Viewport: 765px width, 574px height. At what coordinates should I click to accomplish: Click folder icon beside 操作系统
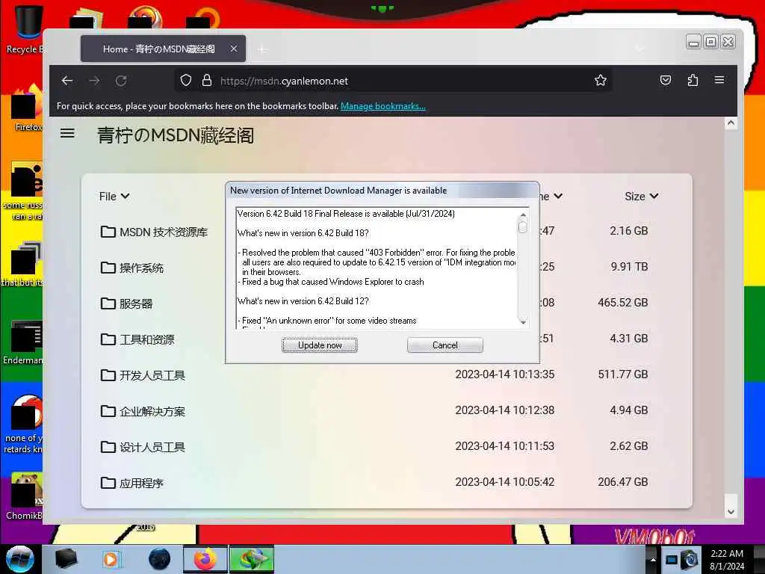[108, 268]
